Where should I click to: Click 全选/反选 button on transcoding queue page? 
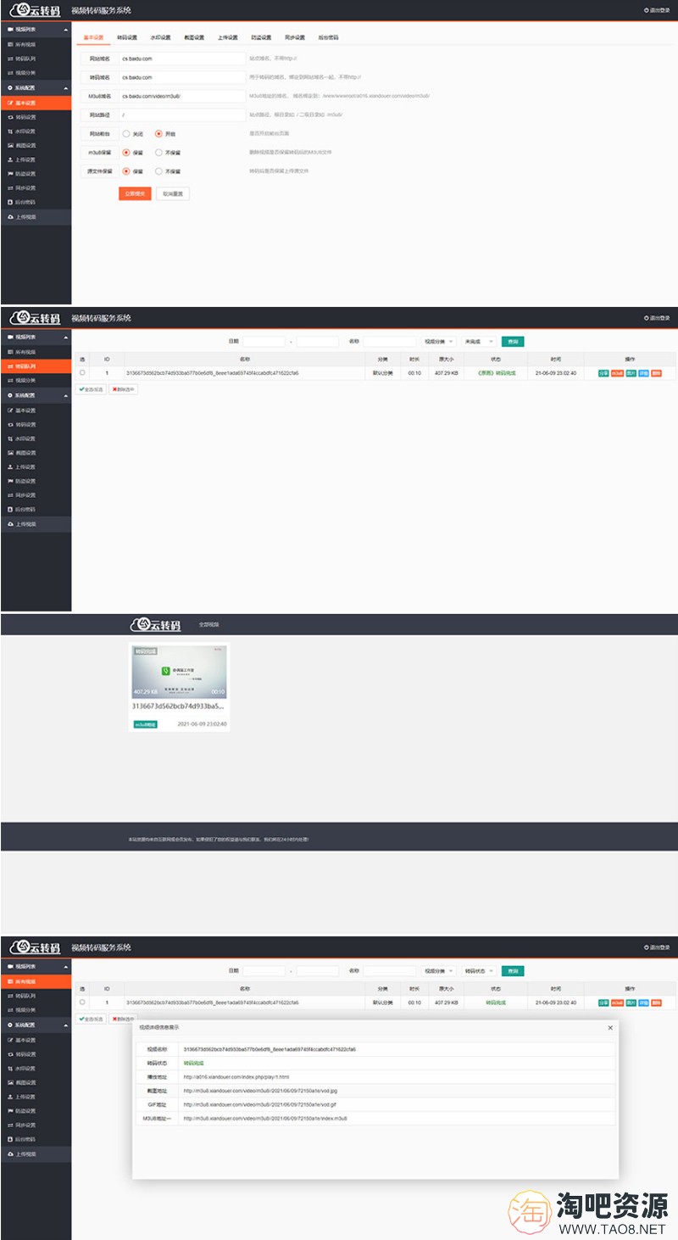point(91,389)
